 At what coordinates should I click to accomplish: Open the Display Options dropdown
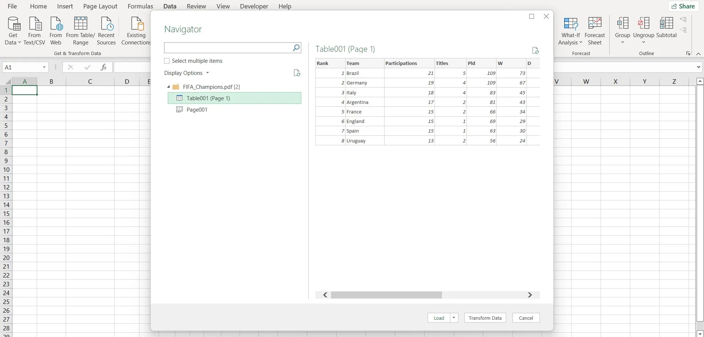pos(186,73)
